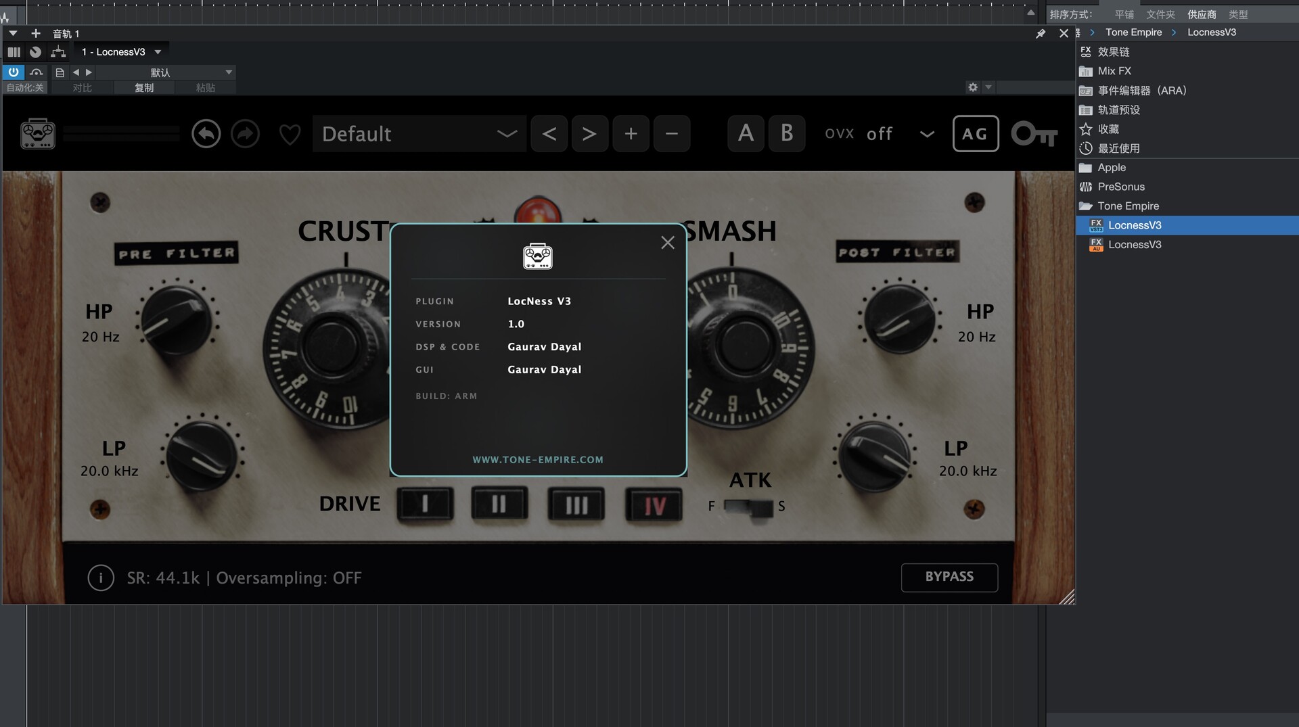
Task: Load previous host preset arrow
Action: [x=76, y=72]
